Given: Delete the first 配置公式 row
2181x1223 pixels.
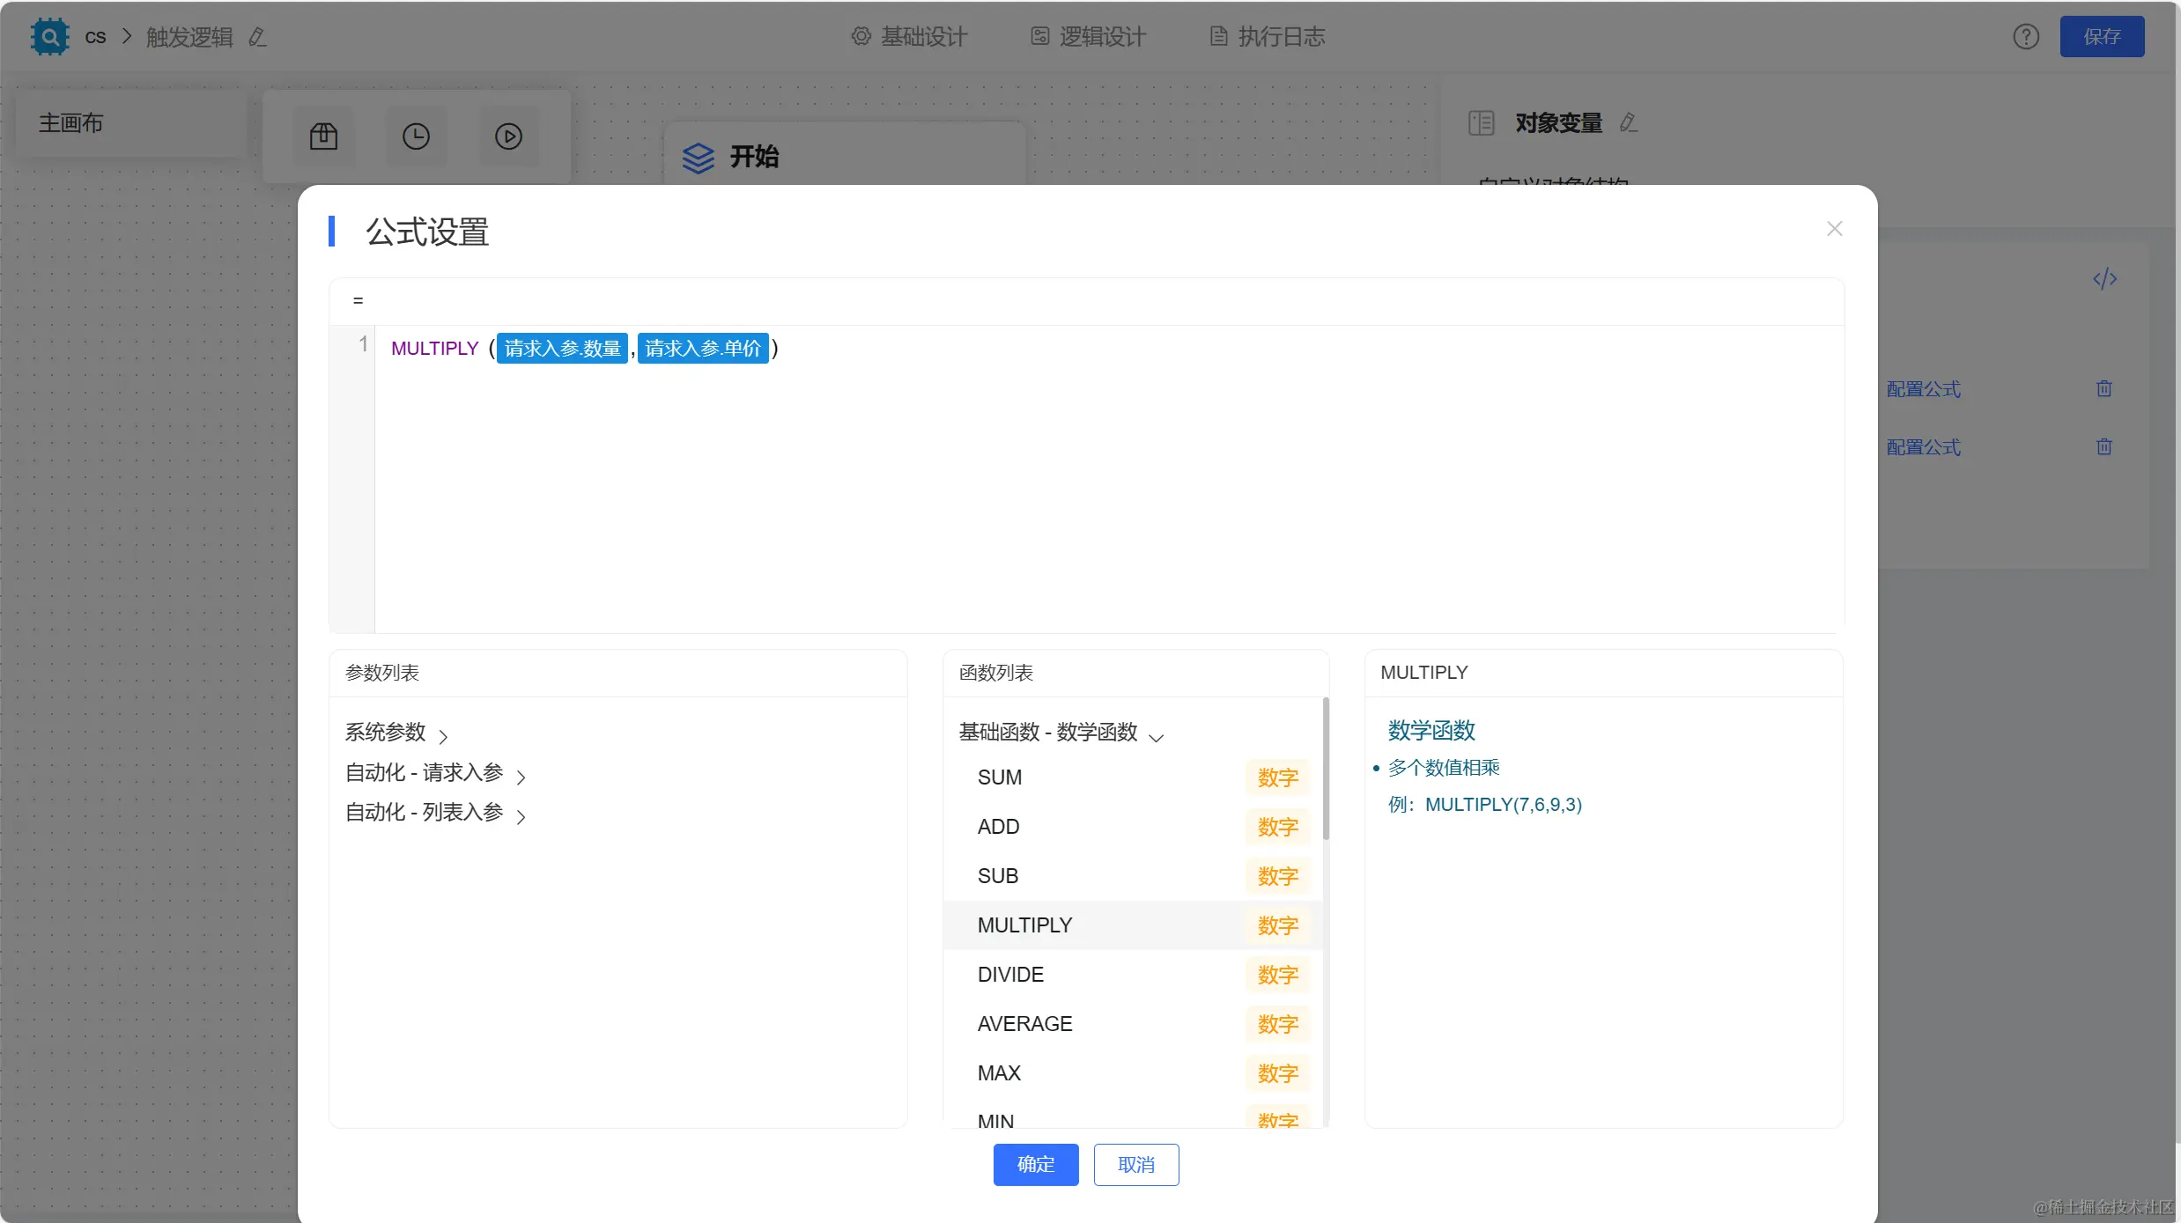Looking at the screenshot, I should point(2103,389).
